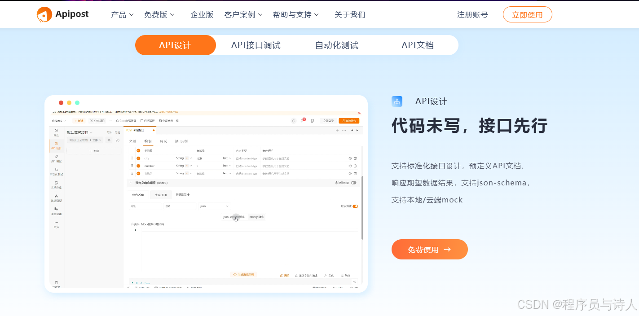This screenshot has width=639, height=316.
Task: Uncheck the city parameter checkbox
Action: pos(138,158)
